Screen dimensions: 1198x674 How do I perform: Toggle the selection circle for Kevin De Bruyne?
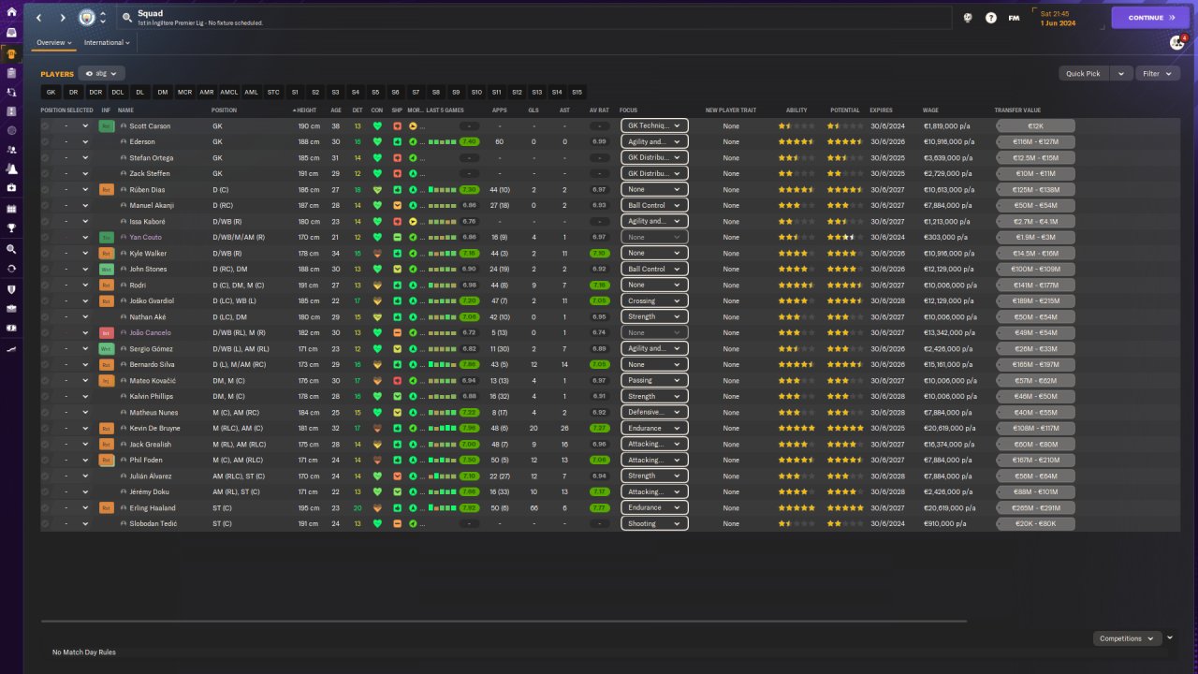point(45,428)
